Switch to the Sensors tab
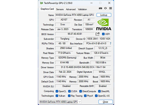 [x=60, y=9]
